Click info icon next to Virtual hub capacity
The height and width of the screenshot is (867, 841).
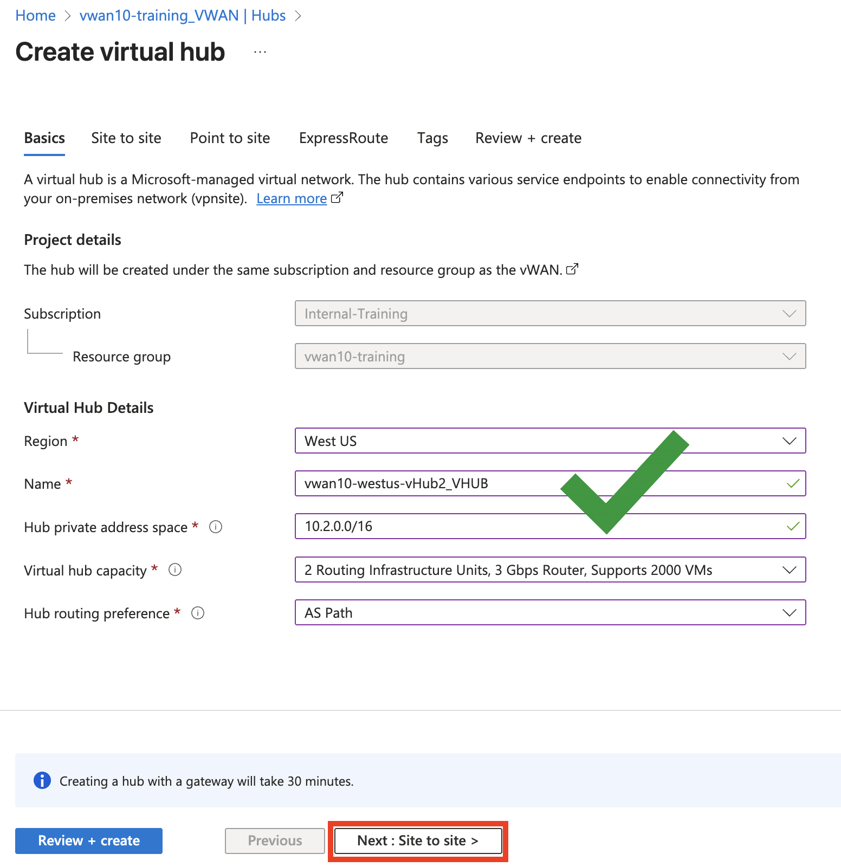click(175, 570)
